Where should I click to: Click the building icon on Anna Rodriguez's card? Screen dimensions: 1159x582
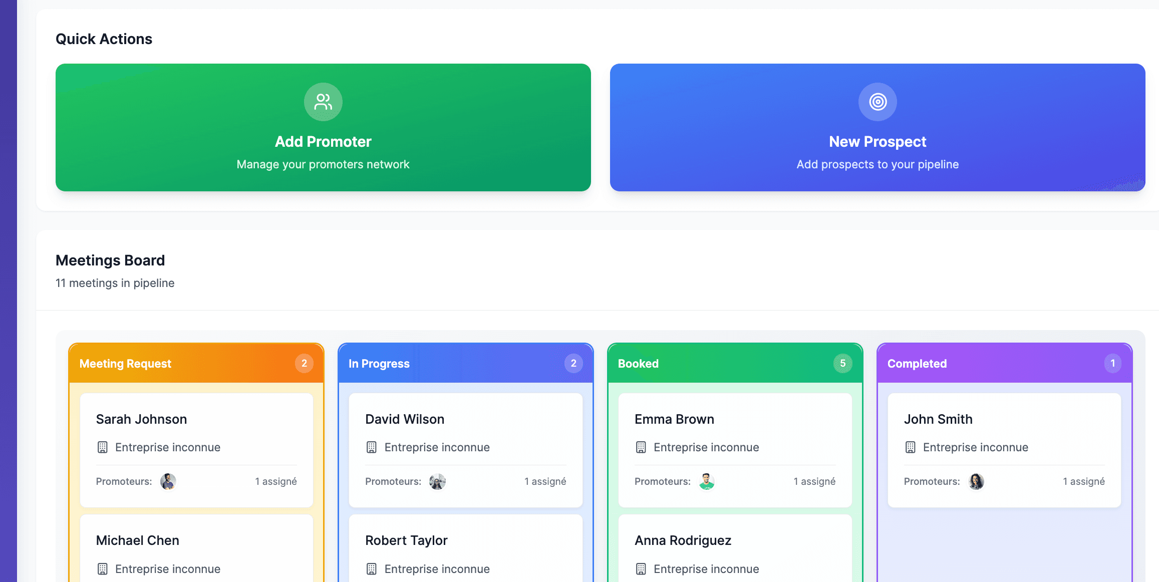[x=641, y=569]
